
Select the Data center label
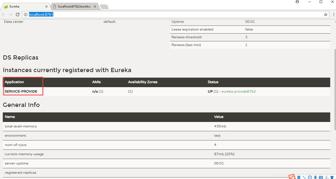tap(14, 22)
